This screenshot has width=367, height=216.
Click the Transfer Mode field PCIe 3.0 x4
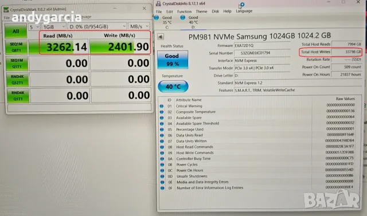click(262, 68)
